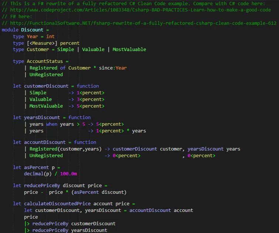
Task: Click 'let asPercent p =' line
Action: coord(37,168)
